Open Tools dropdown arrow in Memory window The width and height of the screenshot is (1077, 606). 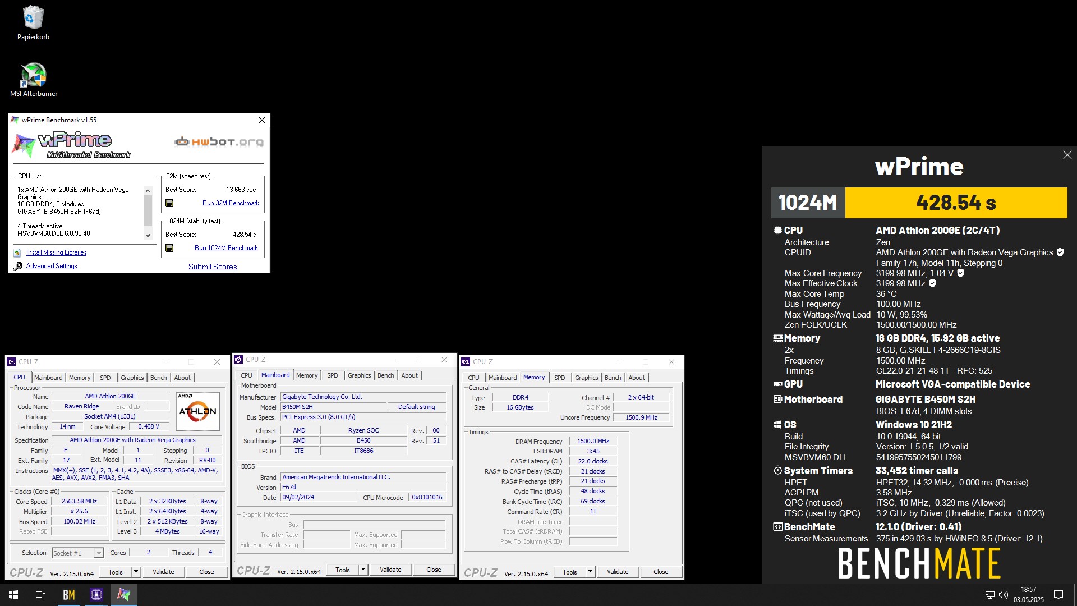tap(590, 572)
